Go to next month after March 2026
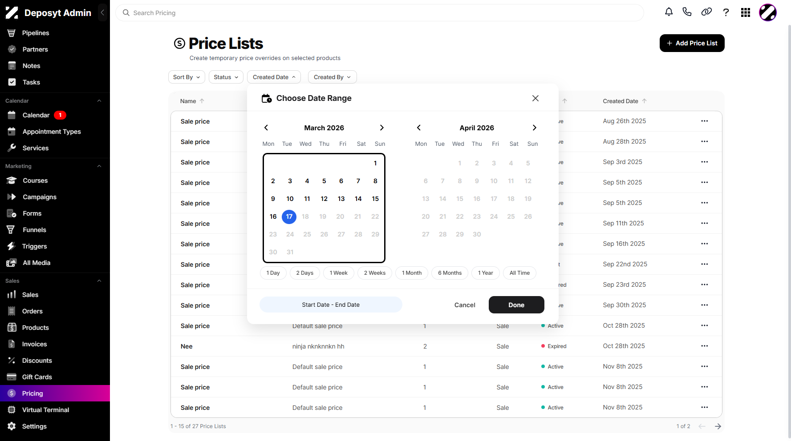791x441 pixels. pos(382,128)
